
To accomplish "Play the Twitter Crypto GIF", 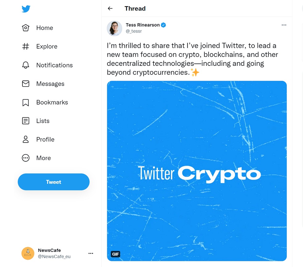I will (x=197, y=171).
